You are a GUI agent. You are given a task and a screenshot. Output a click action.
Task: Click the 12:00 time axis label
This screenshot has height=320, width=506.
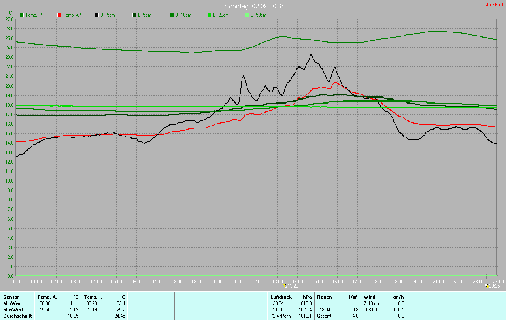click(x=257, y=282)
